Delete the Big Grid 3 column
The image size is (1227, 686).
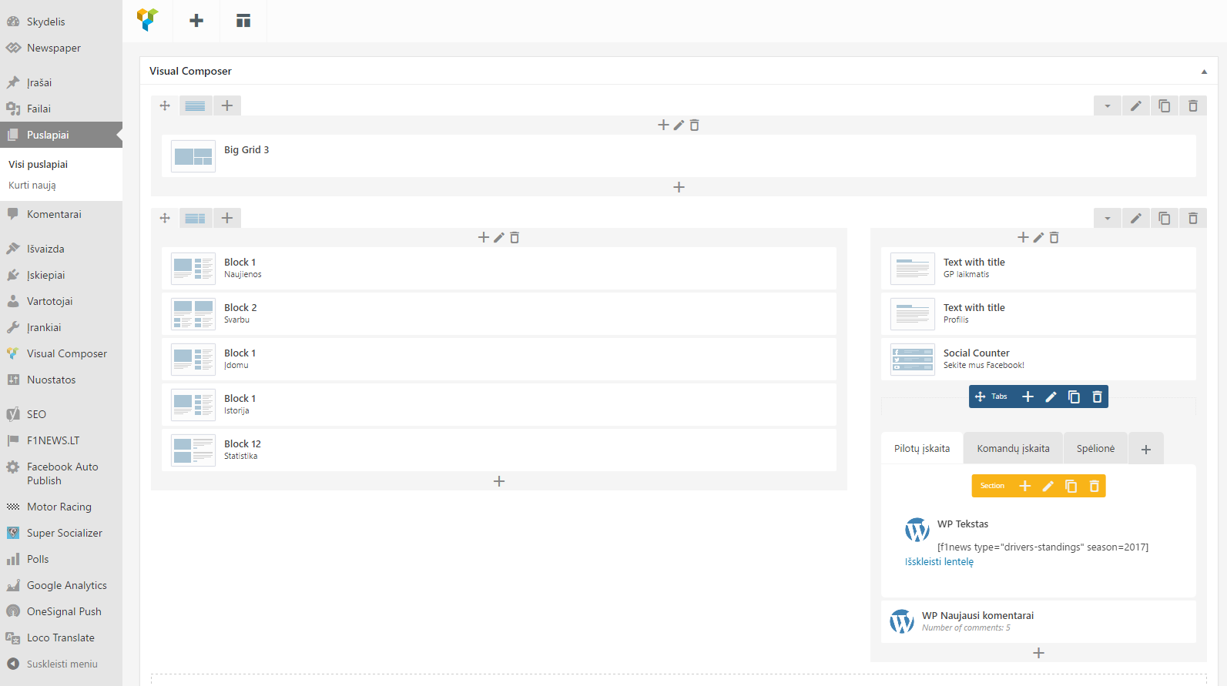694,125
